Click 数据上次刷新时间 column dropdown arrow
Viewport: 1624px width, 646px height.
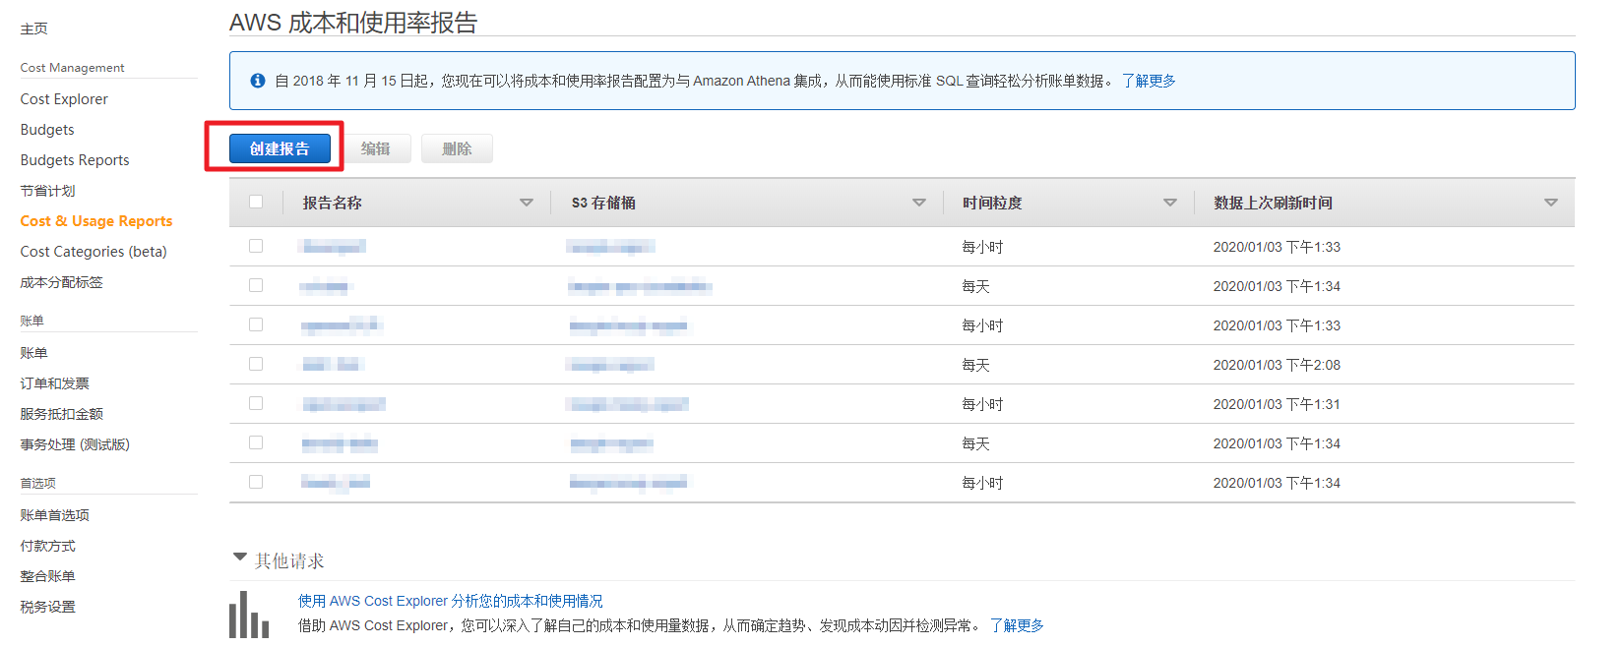1551,203
